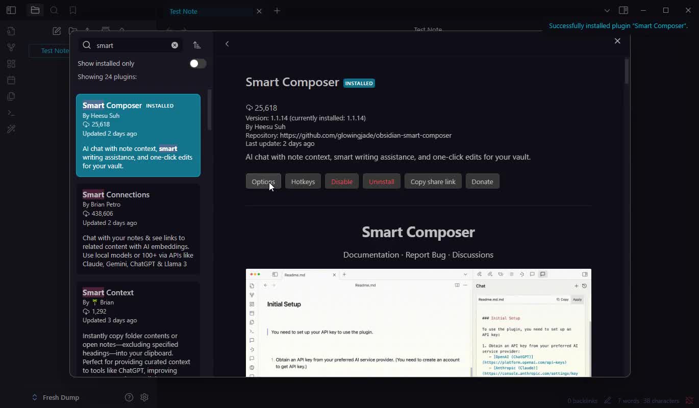The height and width of the screenshot is (408, 699).
Task: Click 'Showing 24 plugins:' text
Action: click(107, 76)
